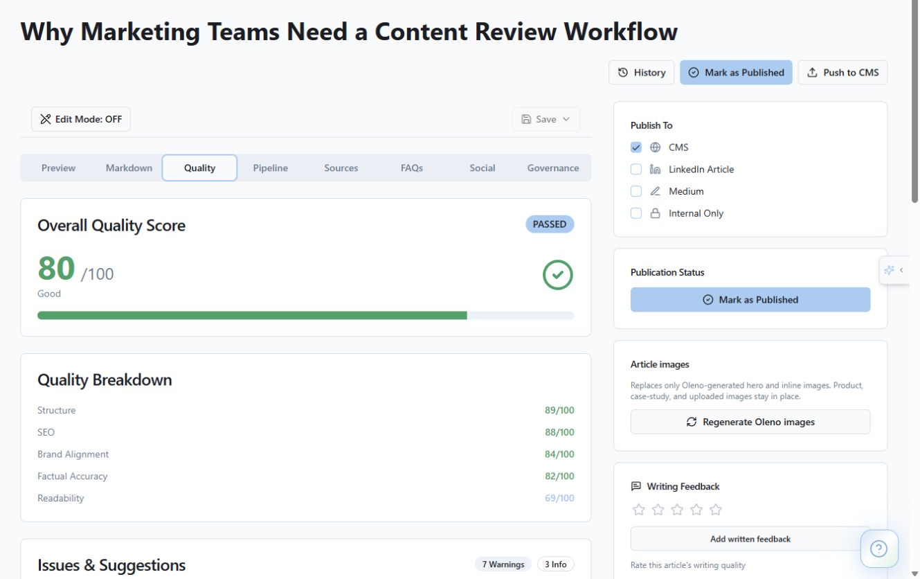Click the 3 Info badge
The width and height of the screenshot is (920, 579).
[555, 564]
